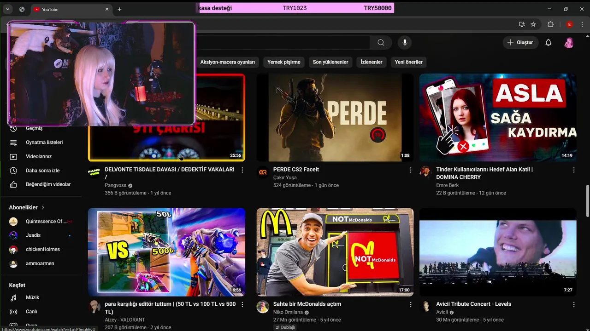Open options menu for Avicii Tribute Concert video
Screen dimensions: 590x331
point(574,305)
